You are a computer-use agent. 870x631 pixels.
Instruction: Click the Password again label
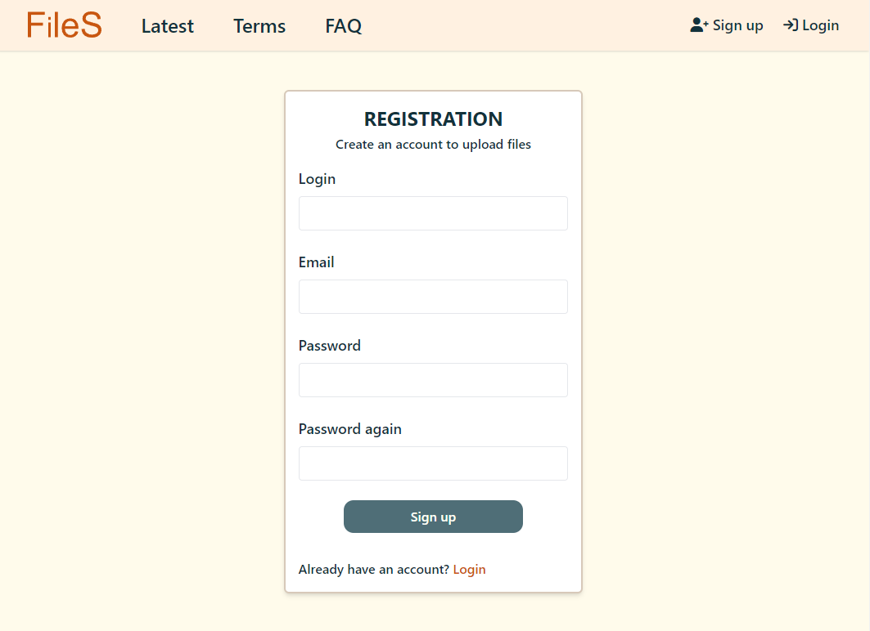pos(349,428)
